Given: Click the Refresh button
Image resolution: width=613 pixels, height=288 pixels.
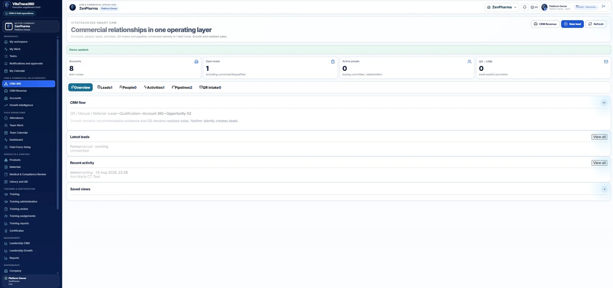Looking at the screenshot, I should pos(596,24).
